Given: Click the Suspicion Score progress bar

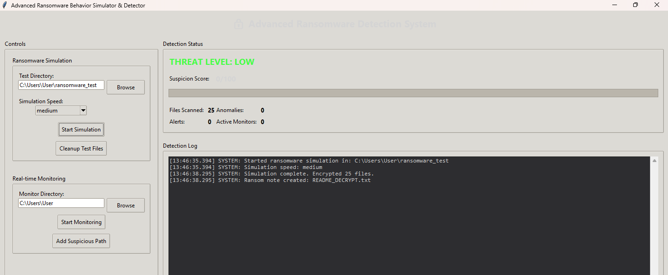Looking at the screenshot, I should click(413, 93).
